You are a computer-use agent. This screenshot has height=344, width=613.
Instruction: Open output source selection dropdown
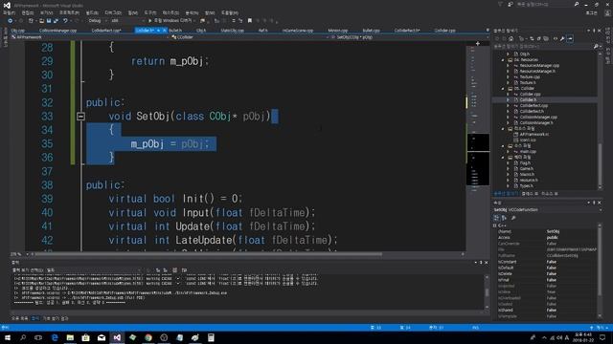[x=95, y=269]
